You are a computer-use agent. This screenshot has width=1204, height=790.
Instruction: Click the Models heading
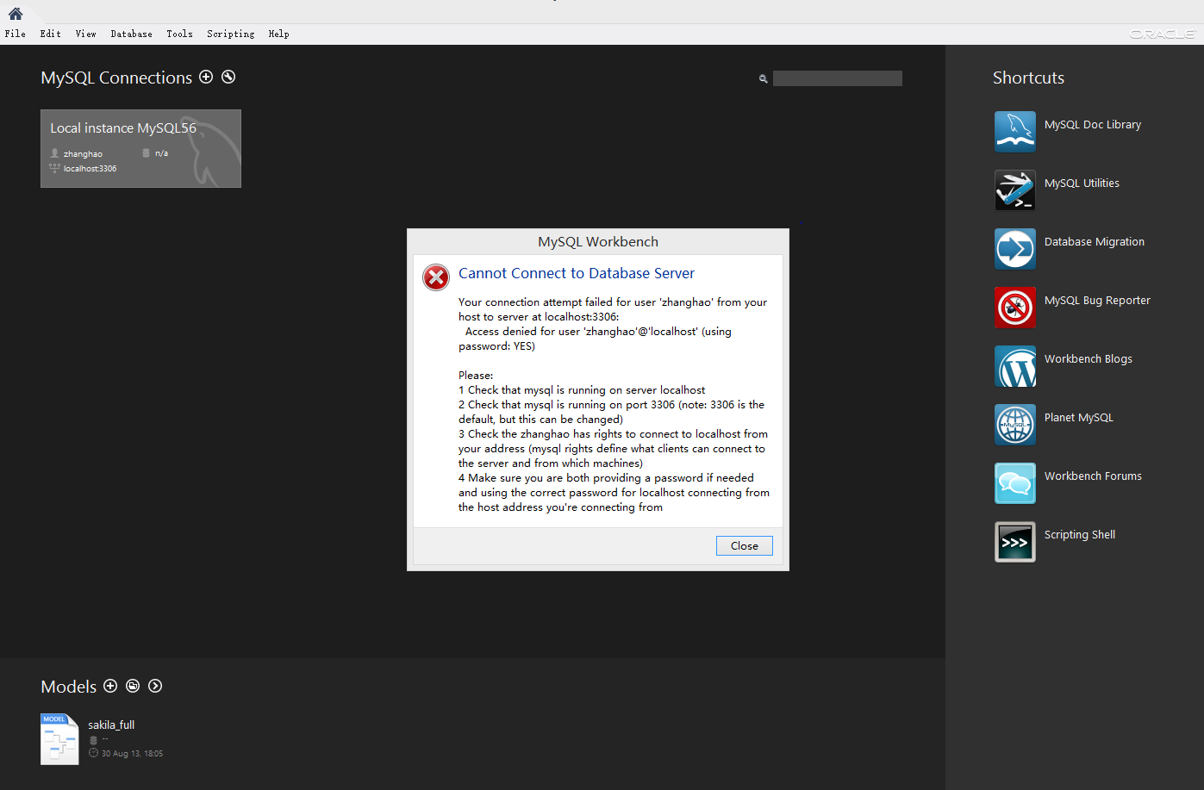click(x=69, y=687)
